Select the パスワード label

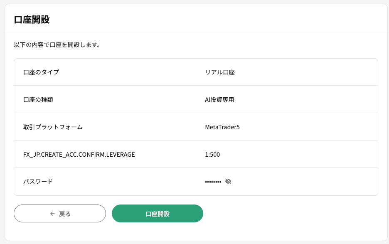click(x=38, y=182)
